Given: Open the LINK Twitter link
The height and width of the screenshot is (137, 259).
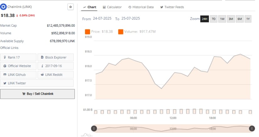Looking at the screenshot, I should 37,83.
